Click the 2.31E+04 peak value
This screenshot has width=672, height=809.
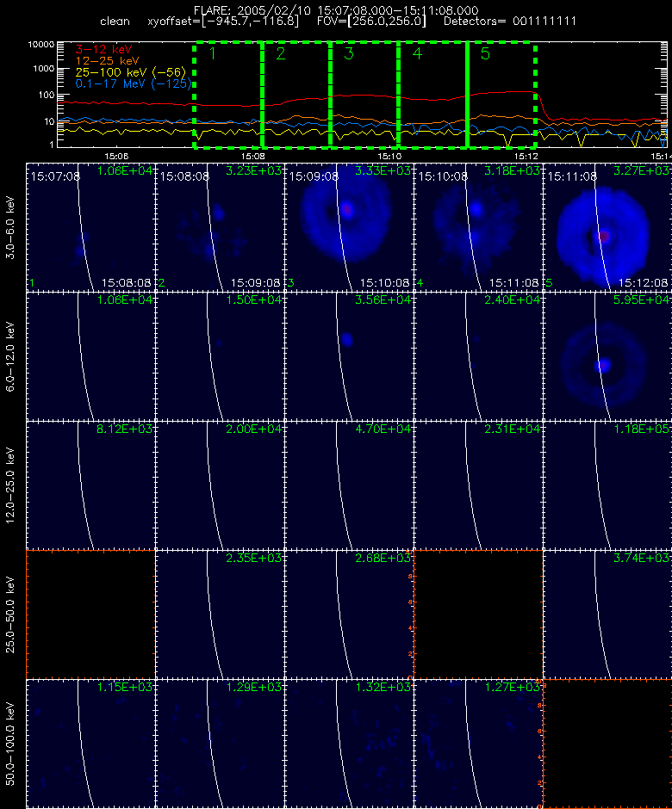tap(512, 429)
